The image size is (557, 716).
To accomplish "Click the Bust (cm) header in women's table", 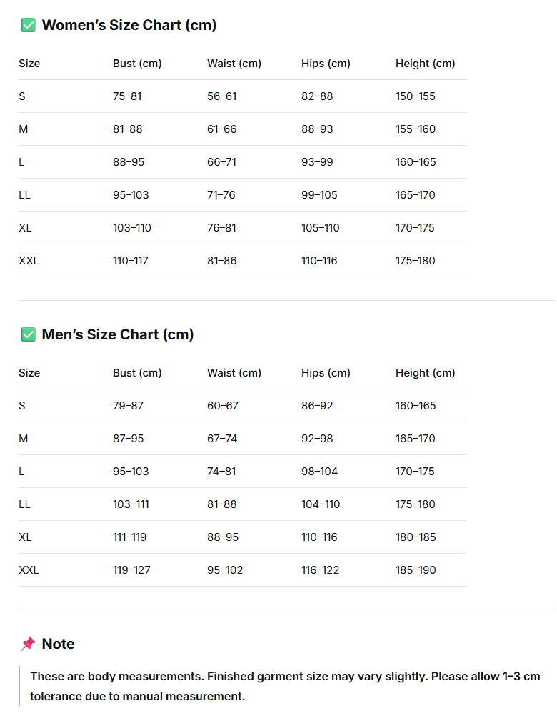I will coord(137,64).
